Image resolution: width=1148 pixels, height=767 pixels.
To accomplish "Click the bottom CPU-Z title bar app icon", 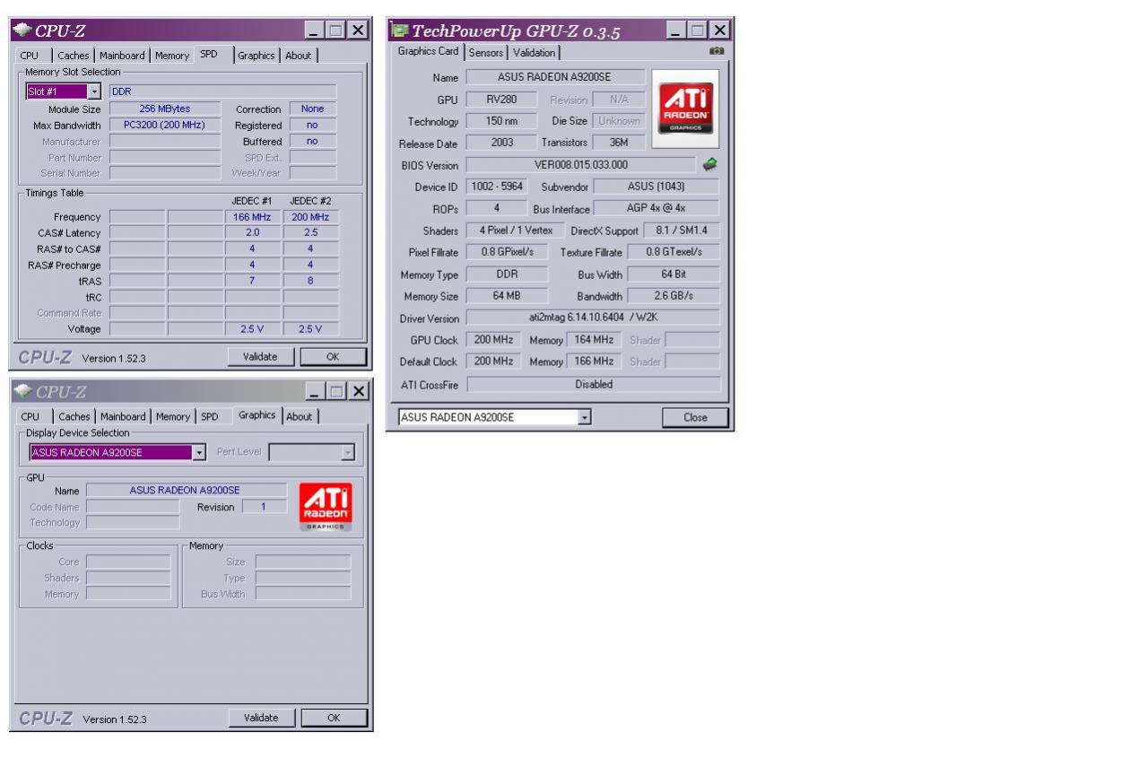I will [x=22, y=391].
